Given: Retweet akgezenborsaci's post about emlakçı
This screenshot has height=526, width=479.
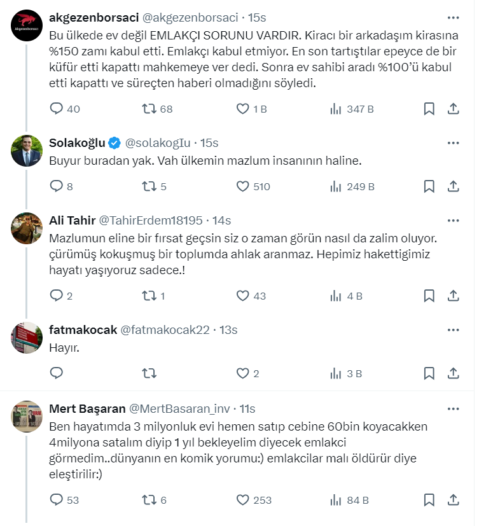Looking at the screenshot, I should click(x=149, y=109).
